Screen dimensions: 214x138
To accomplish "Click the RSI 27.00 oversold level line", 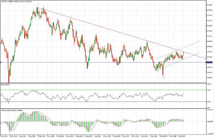I will tap(101, 102).
